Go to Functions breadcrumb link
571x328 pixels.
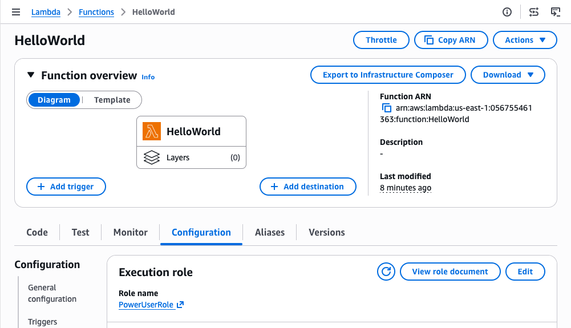tap(96, 12)
